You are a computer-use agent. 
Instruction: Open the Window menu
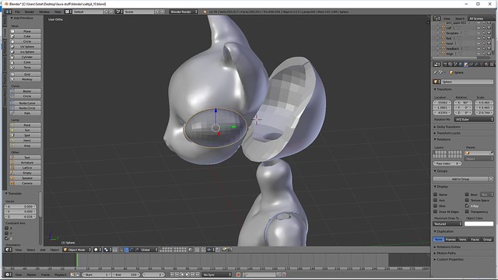(44, 12)
